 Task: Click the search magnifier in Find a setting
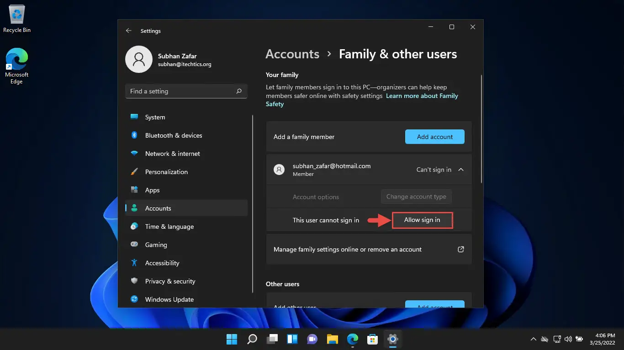coord(239,91)
